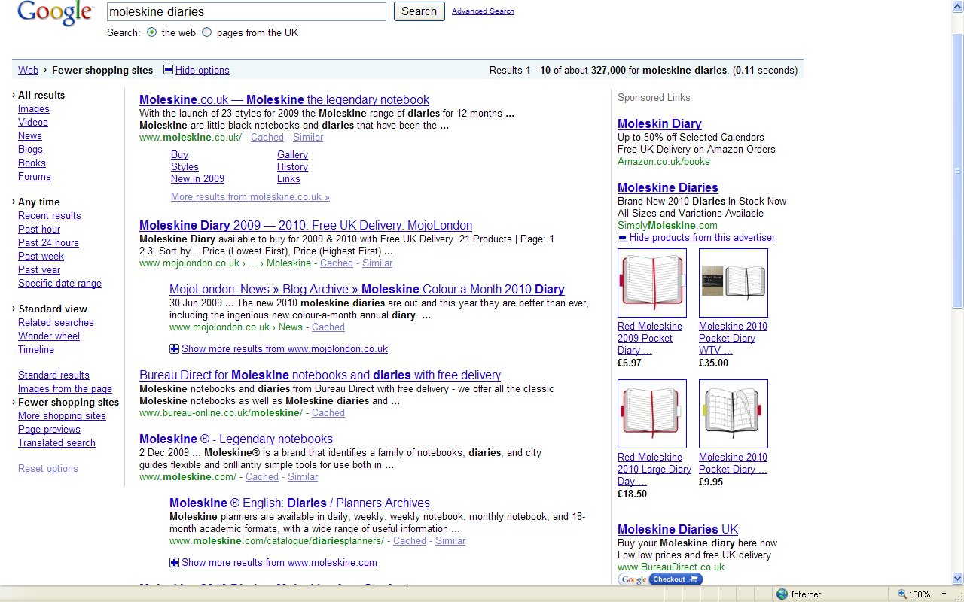
Task: Open Colour a Month 2010 Diary result
Action: [367, 289]
